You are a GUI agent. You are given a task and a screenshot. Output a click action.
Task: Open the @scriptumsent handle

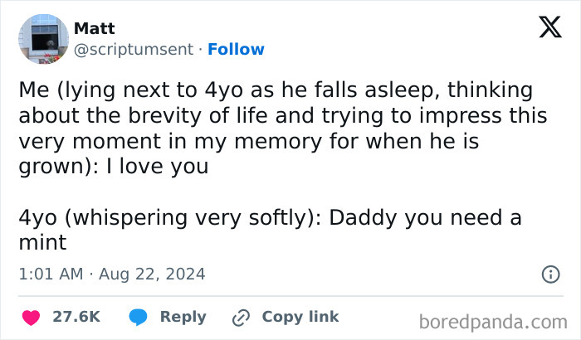point(135,49)
